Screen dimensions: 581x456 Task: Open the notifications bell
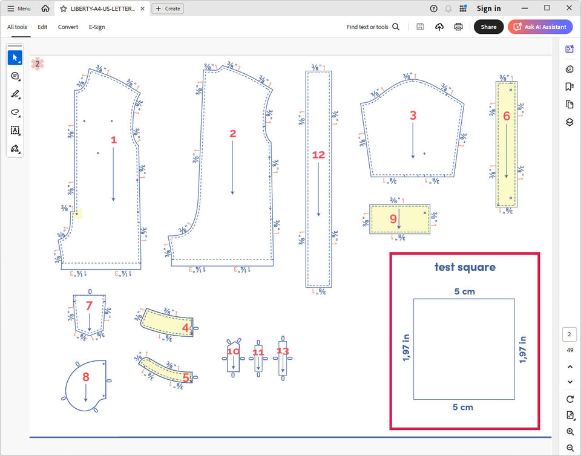[x=448, y=8]
